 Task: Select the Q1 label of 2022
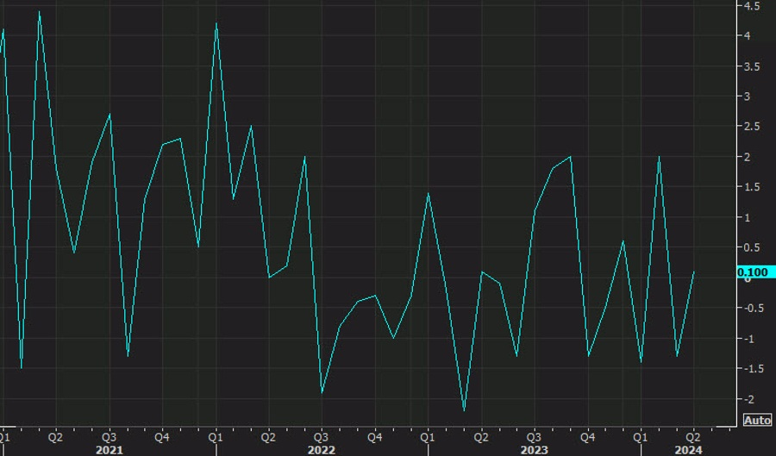(x=216, y=438)
